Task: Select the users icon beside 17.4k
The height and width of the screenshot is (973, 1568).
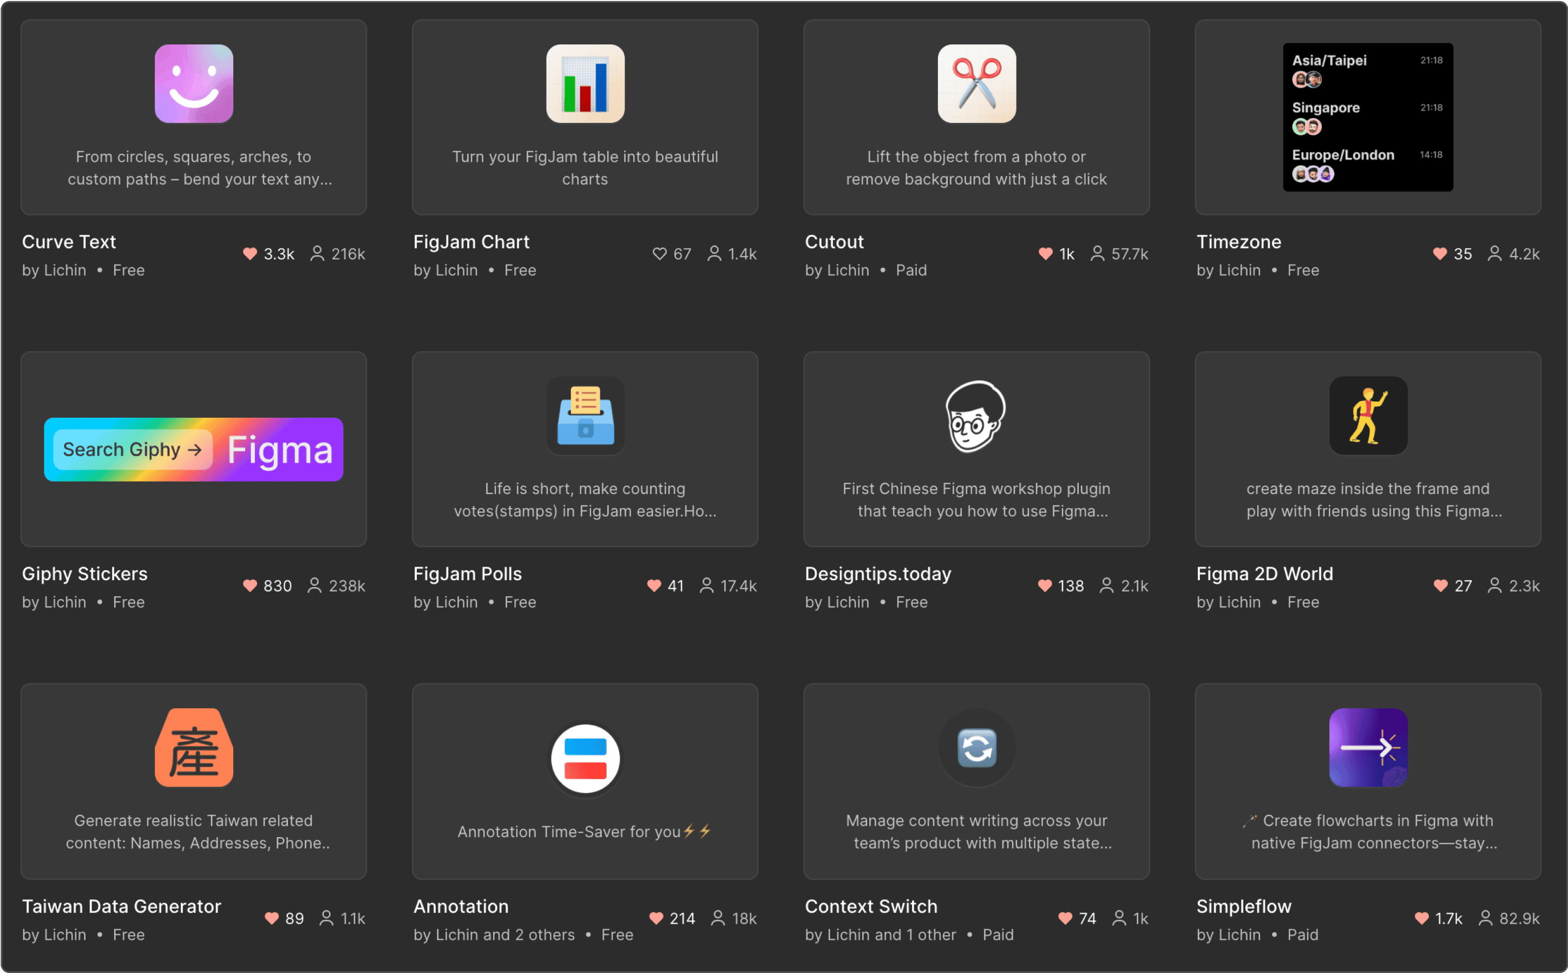Action: 706,586
